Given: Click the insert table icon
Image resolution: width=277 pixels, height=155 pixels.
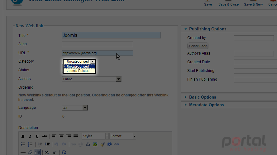Looking at the screenshot, I should 37,152.
